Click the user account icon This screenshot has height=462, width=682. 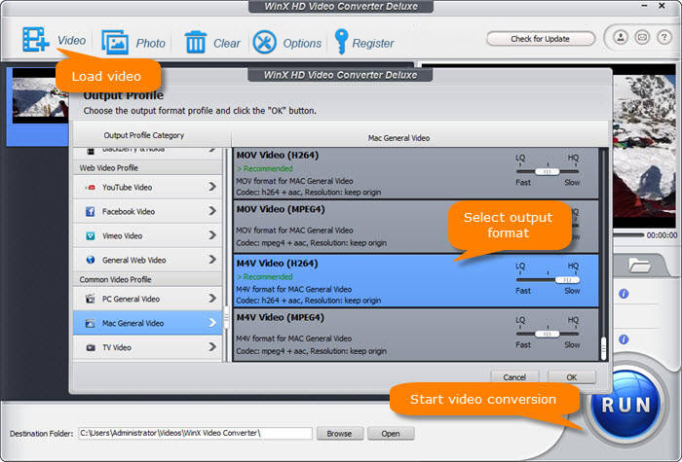pos(621,37)
